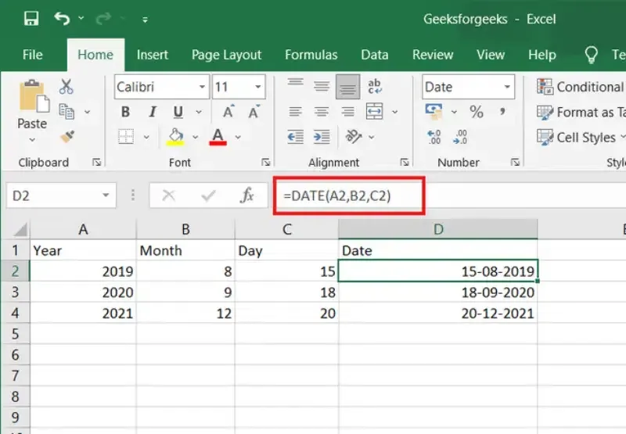Select the Format Painter brush
Viewport: 626px width, 434px height.
[67, 137]
